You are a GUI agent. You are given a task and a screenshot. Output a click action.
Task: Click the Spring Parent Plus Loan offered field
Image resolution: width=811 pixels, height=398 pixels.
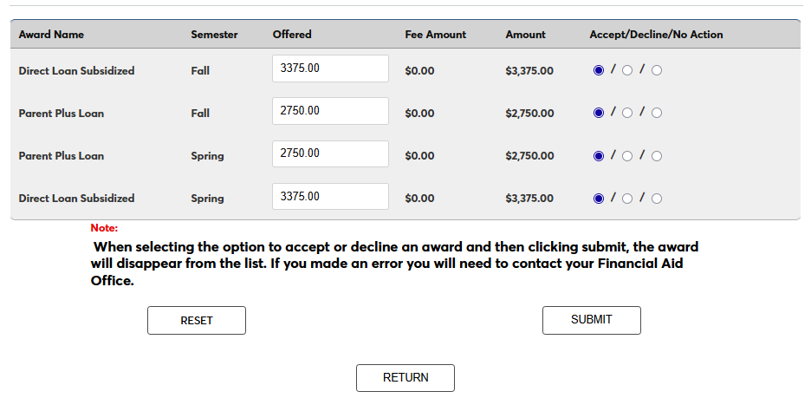coord(330,153)
